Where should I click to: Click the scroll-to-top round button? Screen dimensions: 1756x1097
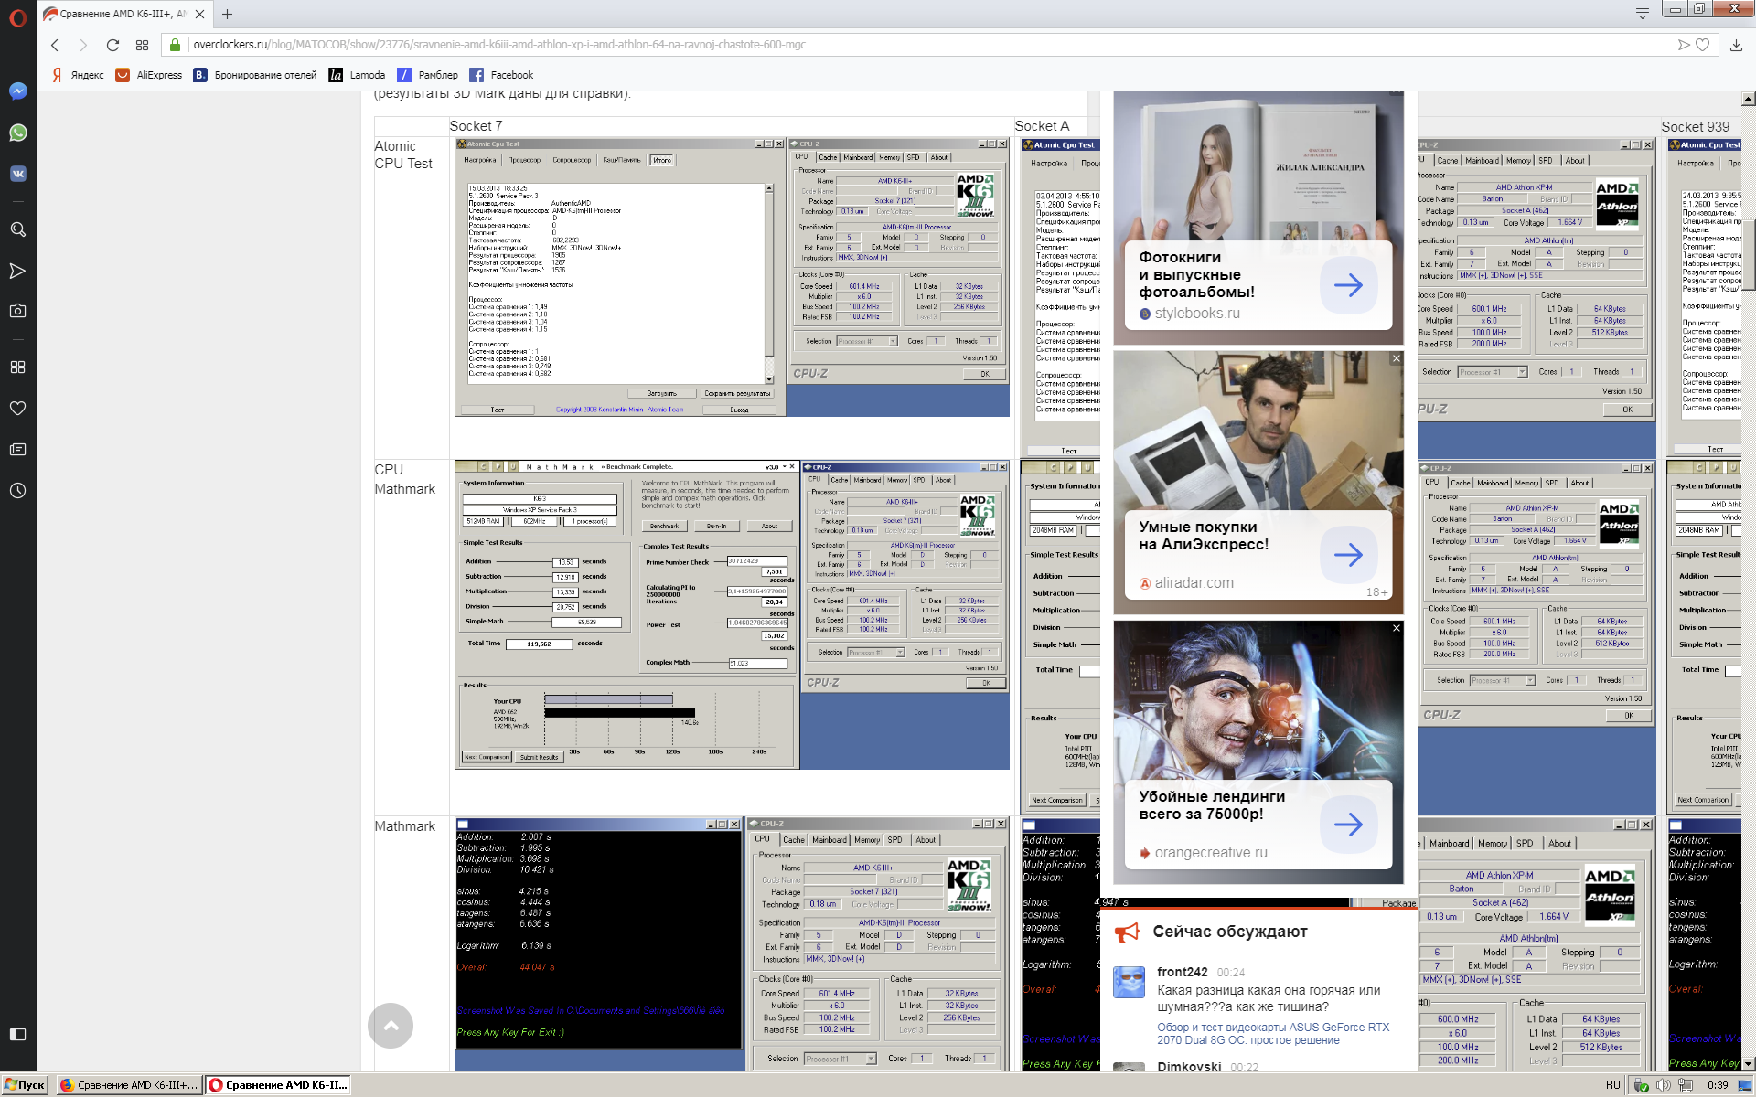coord(391,1026)
